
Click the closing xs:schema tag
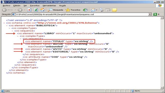16,73
